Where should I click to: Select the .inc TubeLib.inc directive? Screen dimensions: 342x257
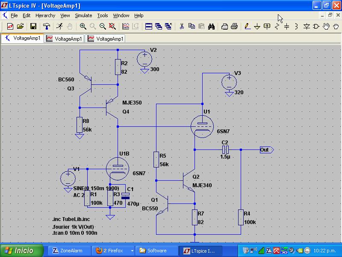(71, 219)
